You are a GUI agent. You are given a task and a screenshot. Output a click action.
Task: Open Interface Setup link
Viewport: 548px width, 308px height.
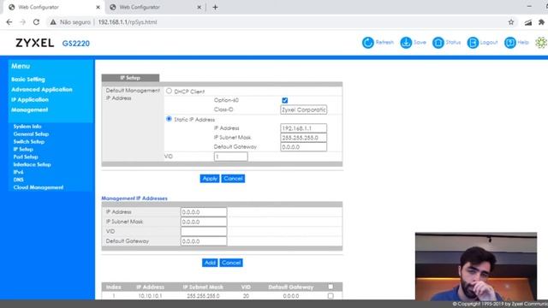tap(33, 164)
